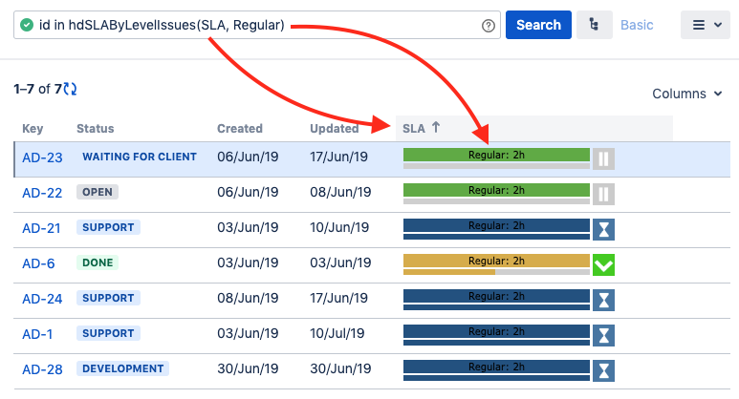Open the JQL syntax help icon
The image size is (739, 399).
(x=489, y=26)
